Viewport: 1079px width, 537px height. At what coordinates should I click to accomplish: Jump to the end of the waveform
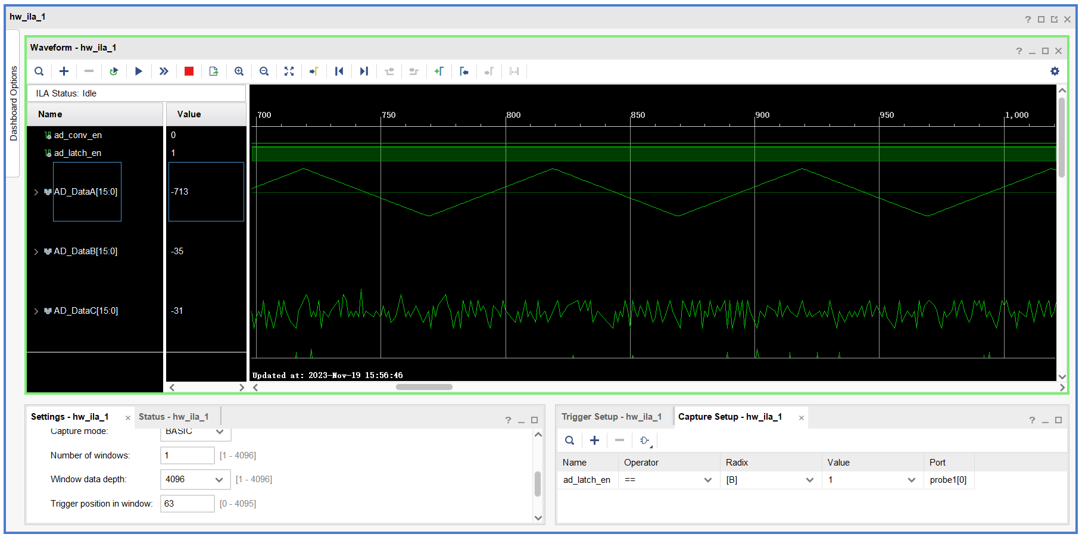point(364,71)
